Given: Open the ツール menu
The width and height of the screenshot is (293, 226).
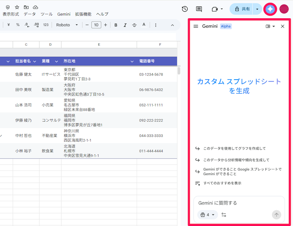Looking at the screenshot, I should point(47,14).
